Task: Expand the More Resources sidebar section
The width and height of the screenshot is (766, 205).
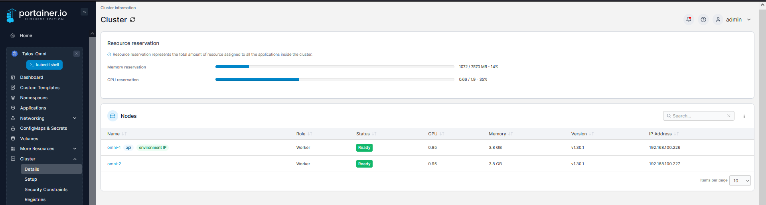Action: 44,148
